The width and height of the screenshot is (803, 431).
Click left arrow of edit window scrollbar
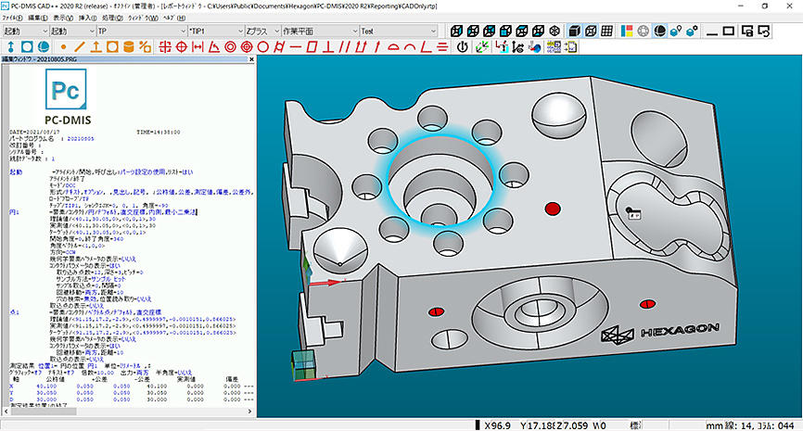point(6,411)
